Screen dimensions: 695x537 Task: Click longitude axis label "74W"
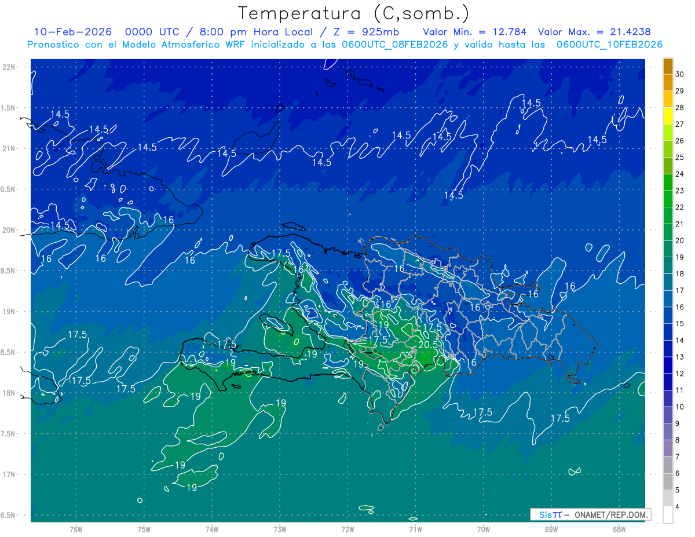point(211,529)
